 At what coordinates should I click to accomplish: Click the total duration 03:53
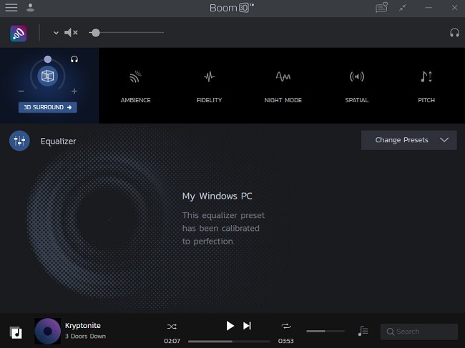pos(286,341)
